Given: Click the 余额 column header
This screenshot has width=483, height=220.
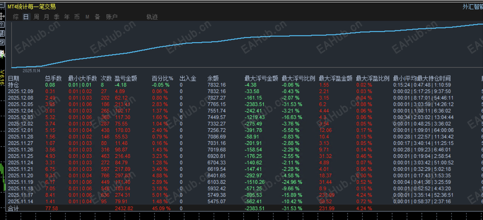Looking at the screenshot, I should (x=213, y=79).
